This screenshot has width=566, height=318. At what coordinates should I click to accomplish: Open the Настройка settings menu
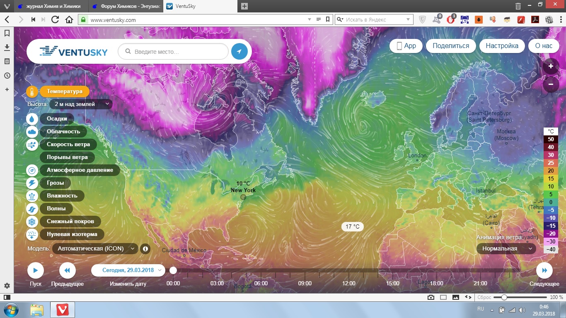pyautogui.click(x=502, y=46)
